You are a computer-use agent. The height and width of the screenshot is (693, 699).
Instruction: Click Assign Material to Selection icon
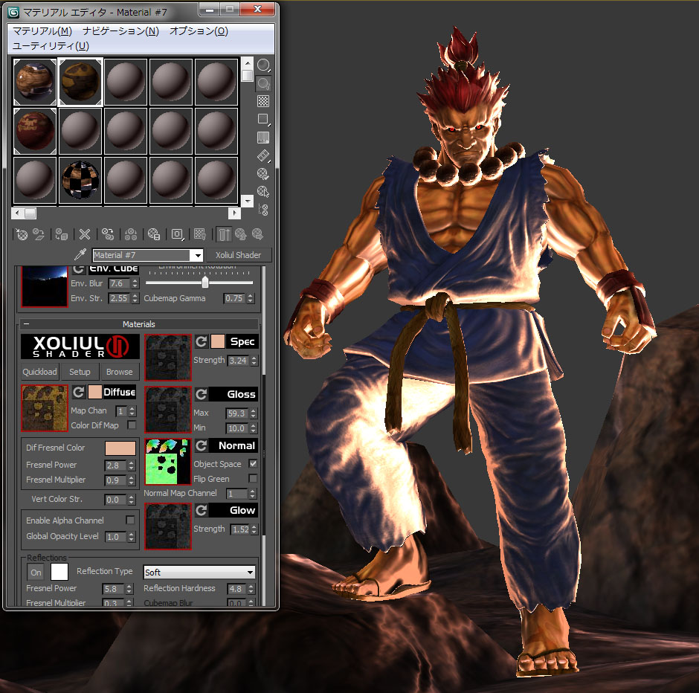click(62, 234)
